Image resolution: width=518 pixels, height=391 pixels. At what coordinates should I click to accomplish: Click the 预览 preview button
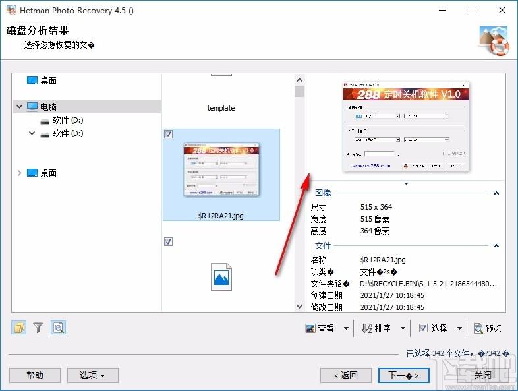pos(488,328)
